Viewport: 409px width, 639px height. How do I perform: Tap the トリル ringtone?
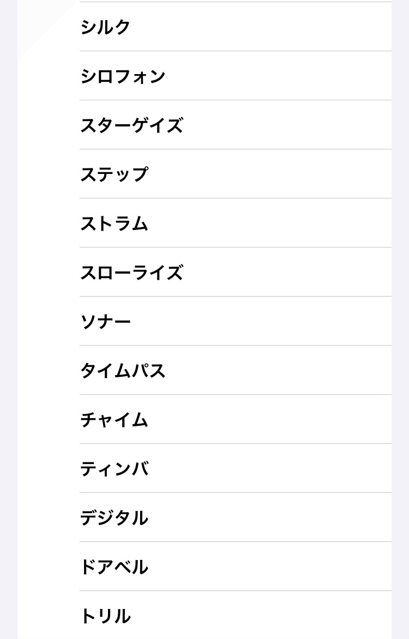point(106,616)
